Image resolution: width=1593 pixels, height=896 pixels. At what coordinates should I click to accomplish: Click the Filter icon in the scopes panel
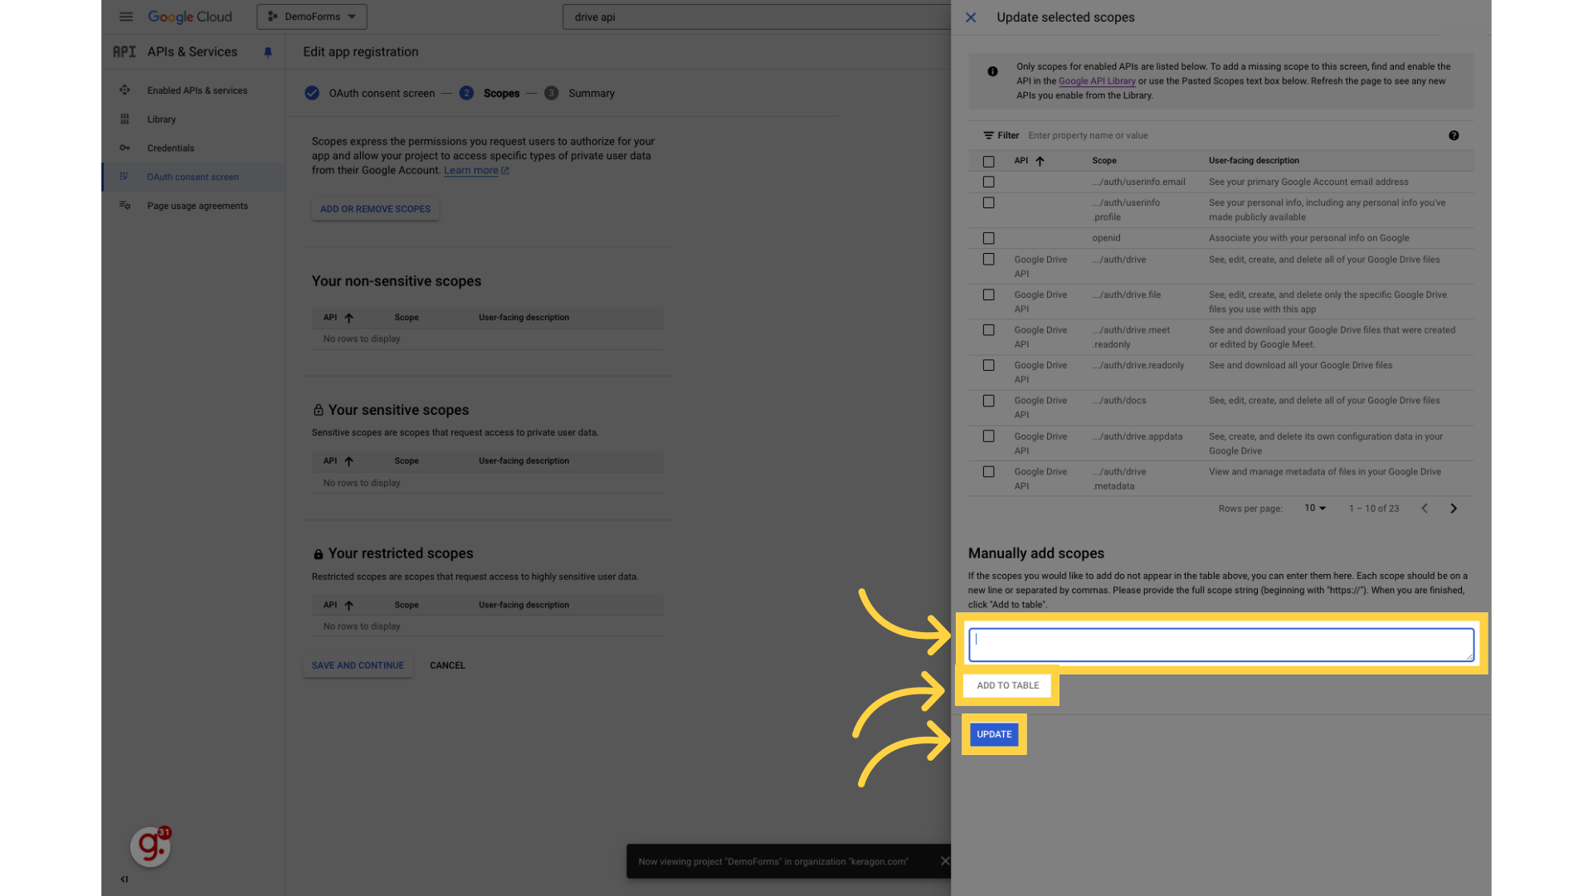(x=988, y=135)
